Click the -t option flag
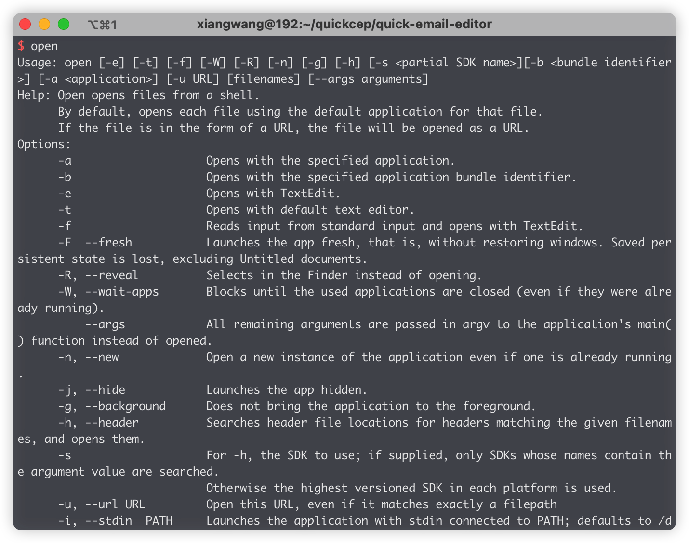This screenshot has width=689, height=543. click(x=65, y=210)
